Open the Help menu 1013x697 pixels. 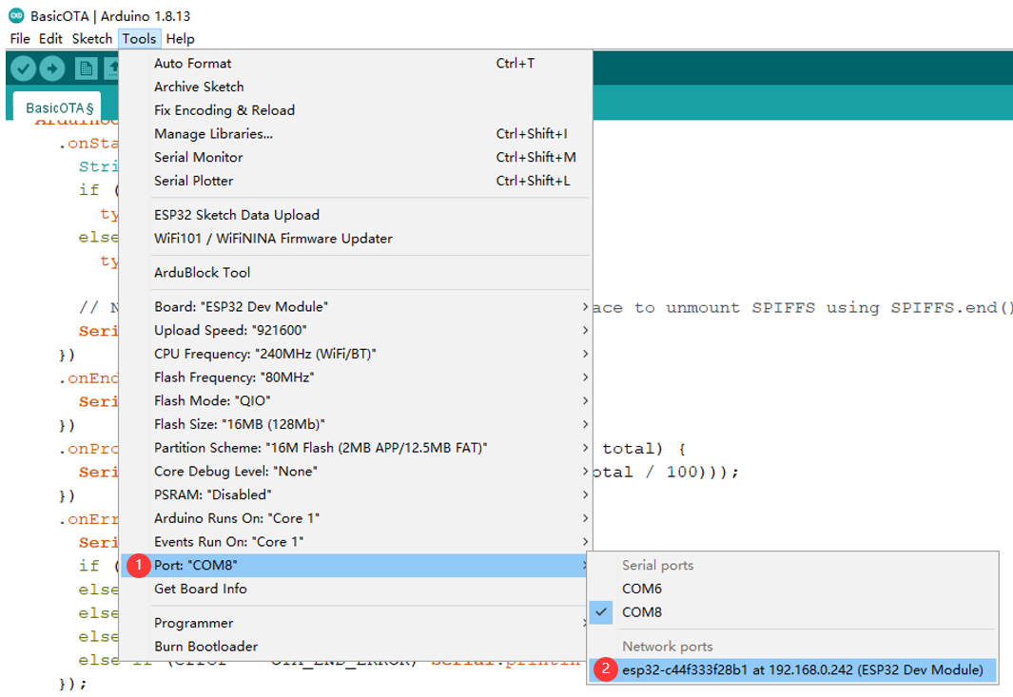(180, 39)
